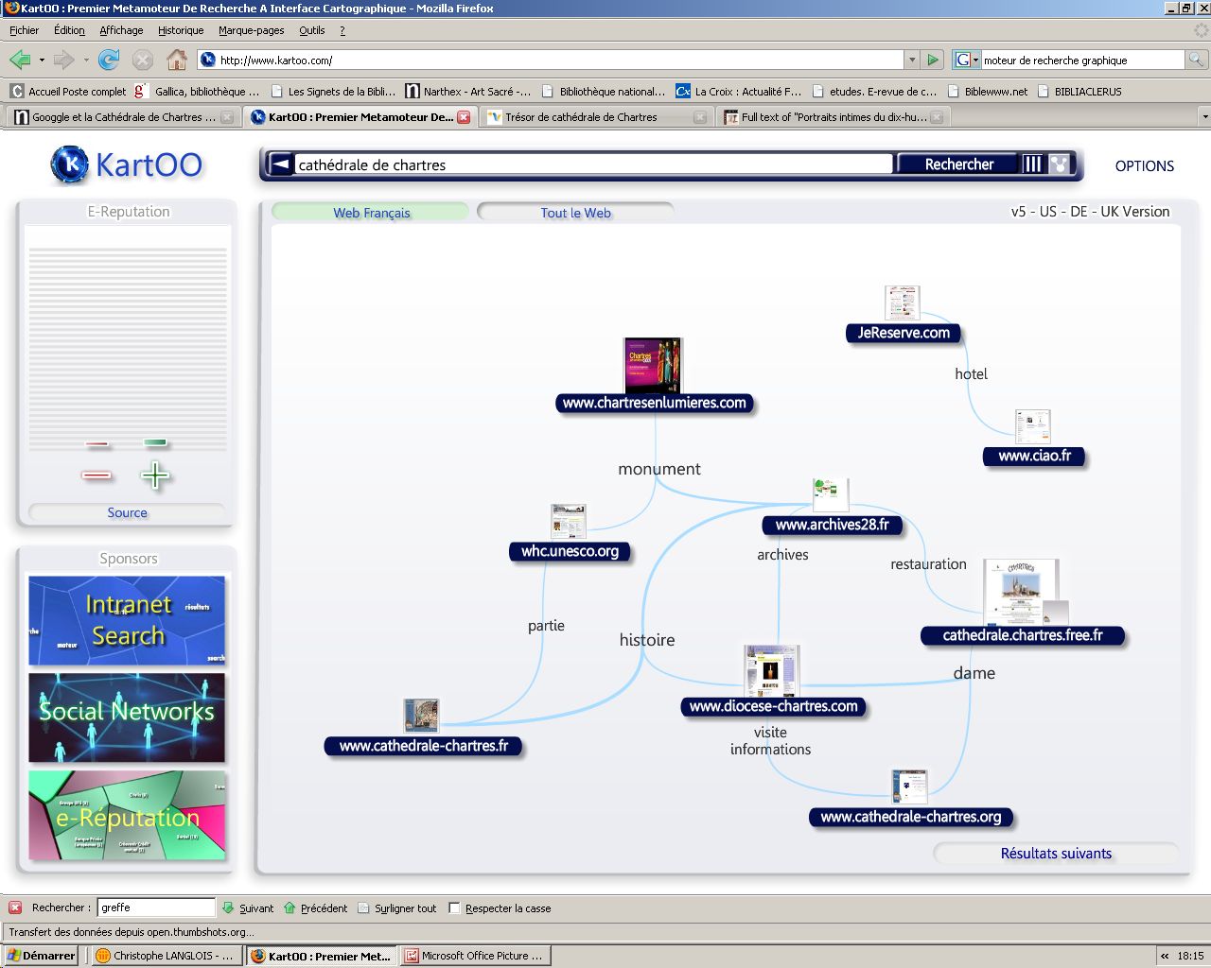Viewport: 1211px width, 968px height.
Task: Open back-history dropdown arrow
Action: [42, 60]
